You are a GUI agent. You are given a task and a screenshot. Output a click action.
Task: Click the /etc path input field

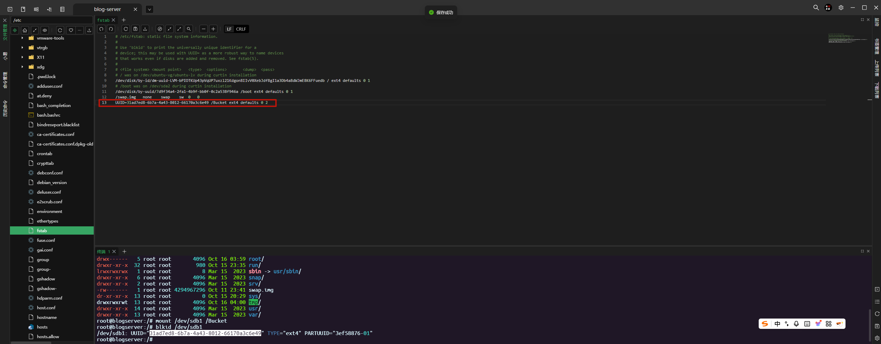click(52, 20)
